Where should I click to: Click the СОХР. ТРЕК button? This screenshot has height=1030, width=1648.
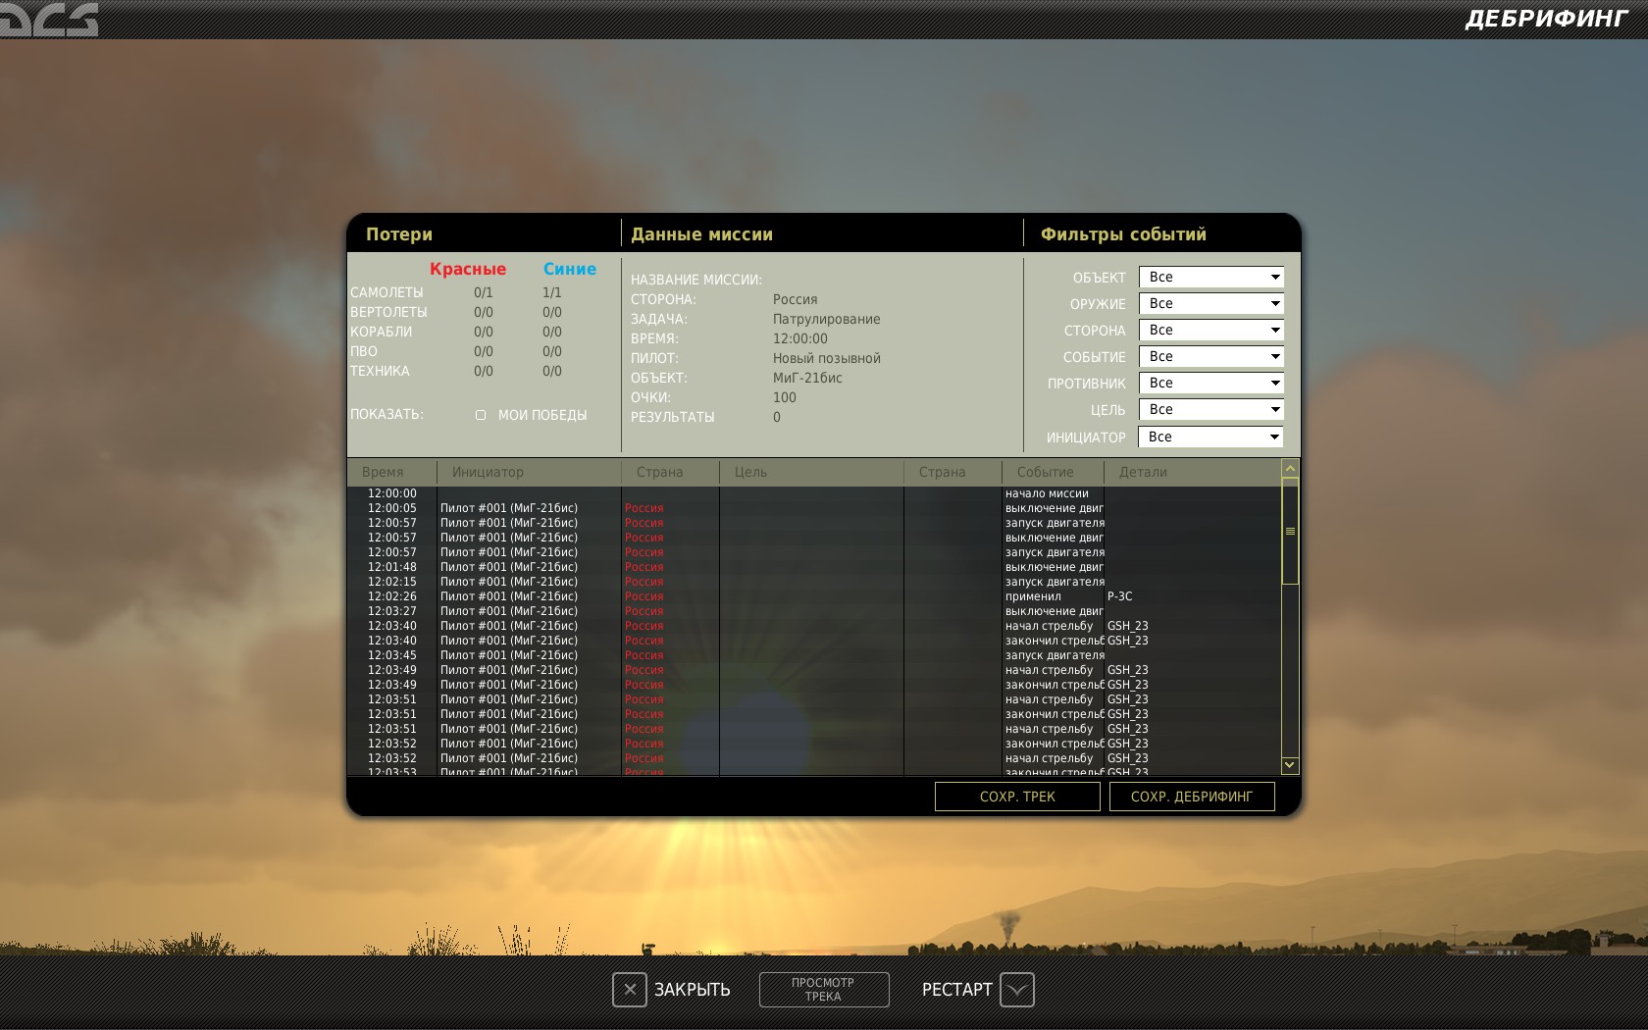(x=1017, y=797)
